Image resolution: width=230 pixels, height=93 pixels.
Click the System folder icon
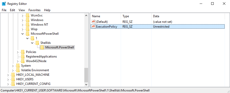tap(18, 66)
